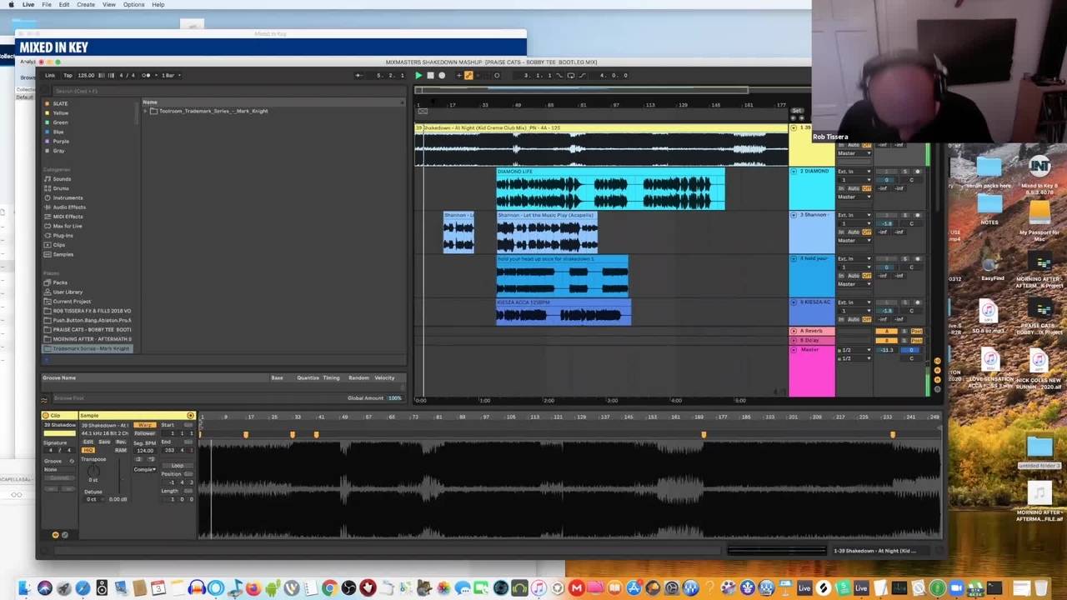Image resolution: width=1067 pixels, height=600 pixels.
Task: Enable the Loop switch in clip view
Action: [178, 466]
